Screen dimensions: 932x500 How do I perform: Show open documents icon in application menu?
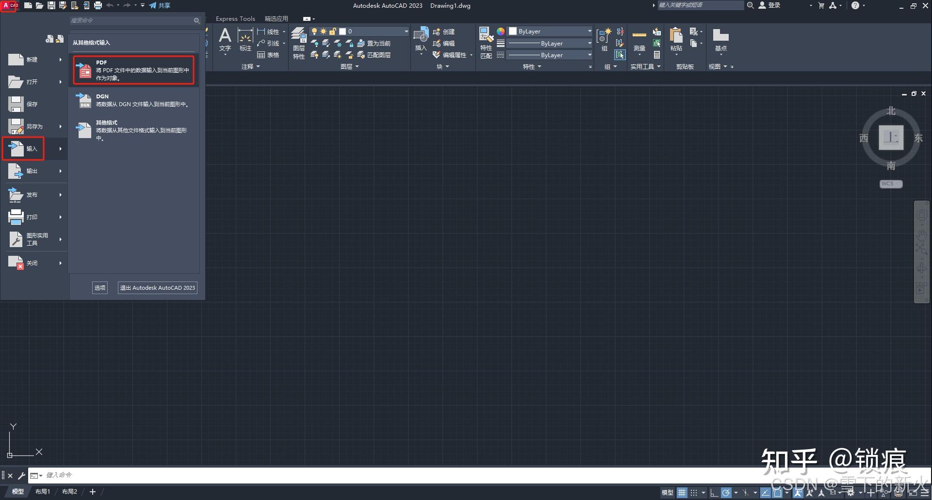click(60, 39)
